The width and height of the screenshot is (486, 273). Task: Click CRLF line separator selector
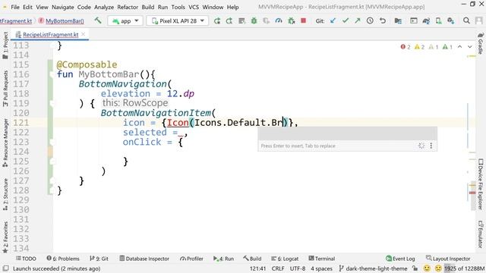[278, 268]
